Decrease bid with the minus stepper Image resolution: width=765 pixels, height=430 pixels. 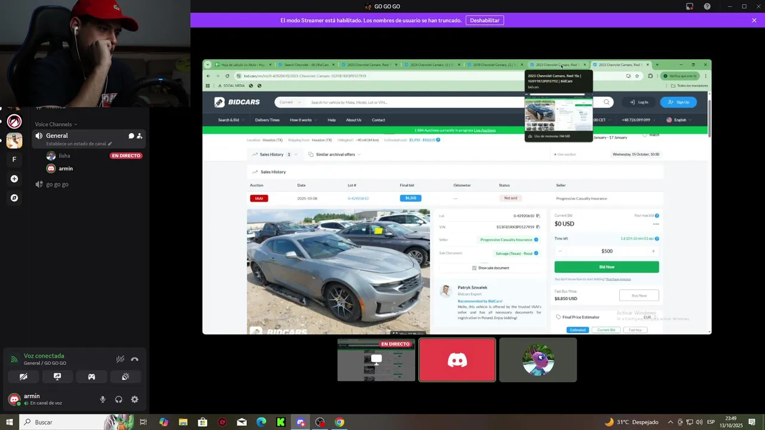pos(560,251)
